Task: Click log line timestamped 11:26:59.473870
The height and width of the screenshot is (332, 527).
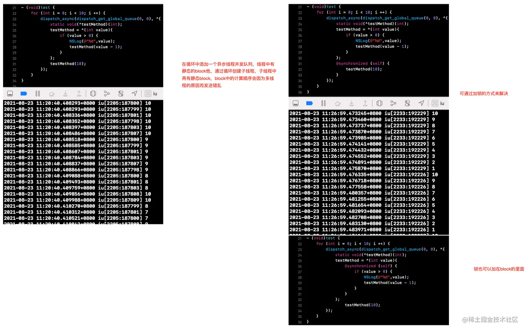Action: click(x=362, y=132)
